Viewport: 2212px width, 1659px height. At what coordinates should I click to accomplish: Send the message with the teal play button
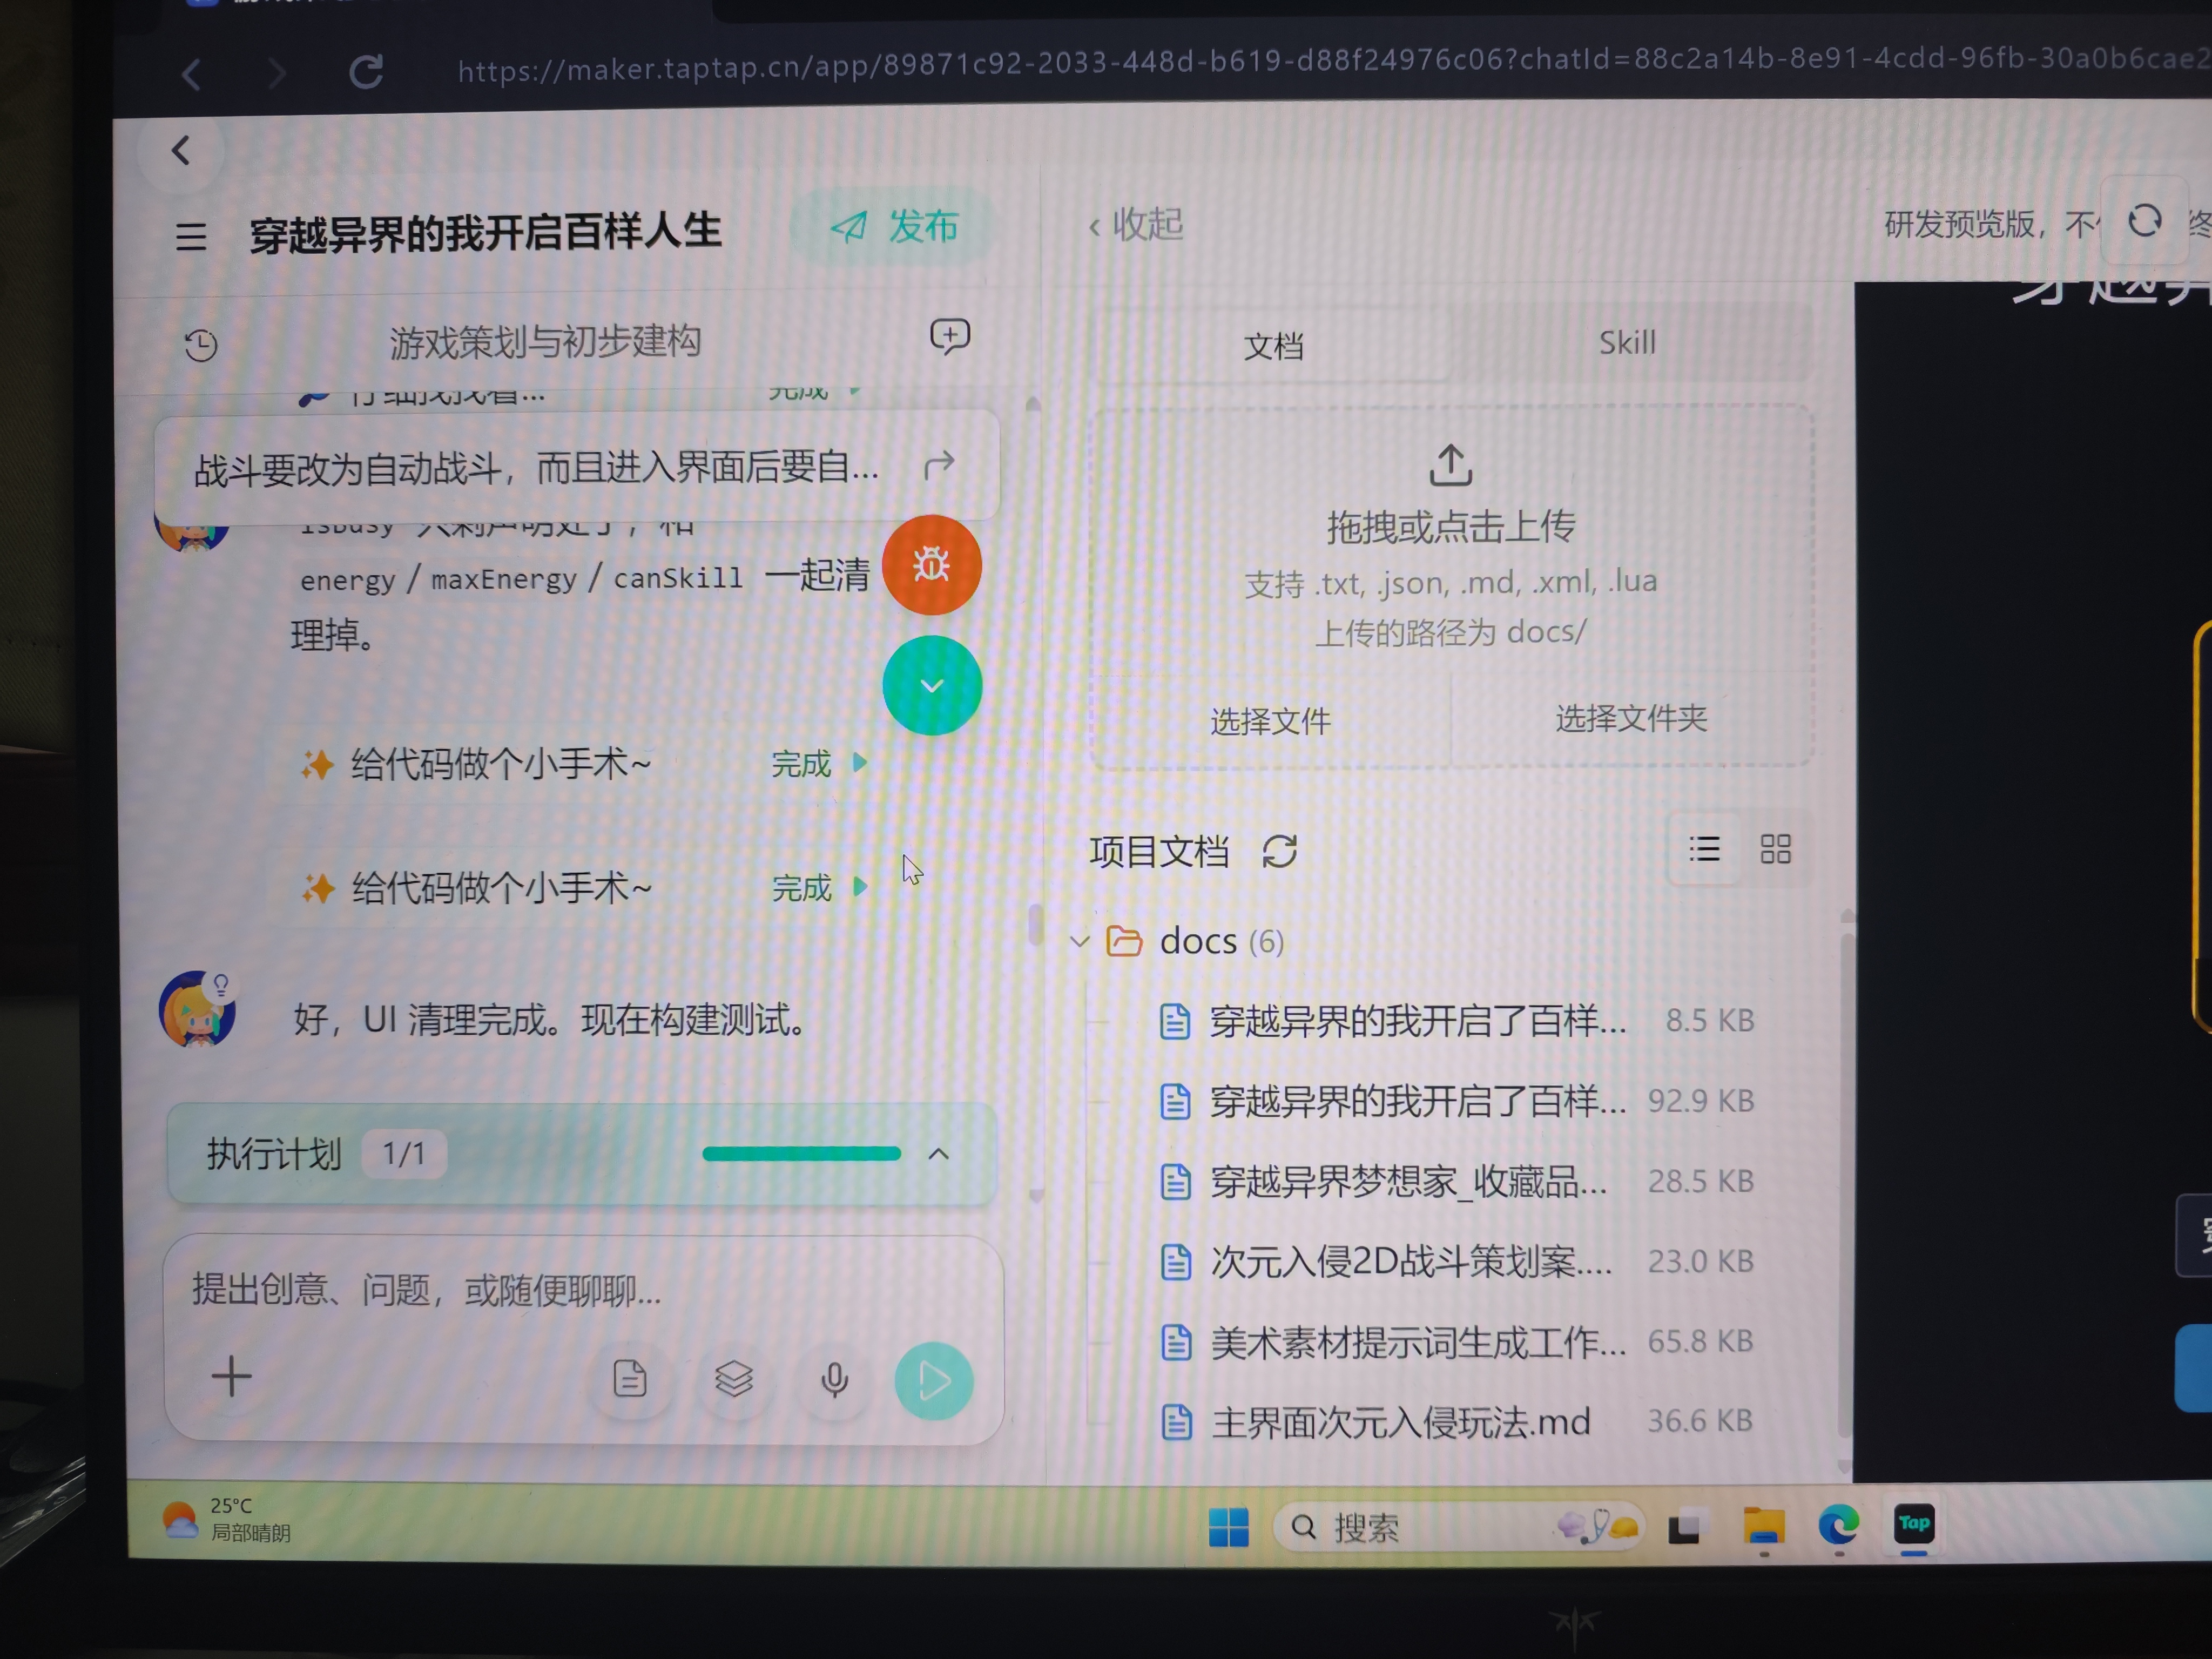(x=934, y=1381)
